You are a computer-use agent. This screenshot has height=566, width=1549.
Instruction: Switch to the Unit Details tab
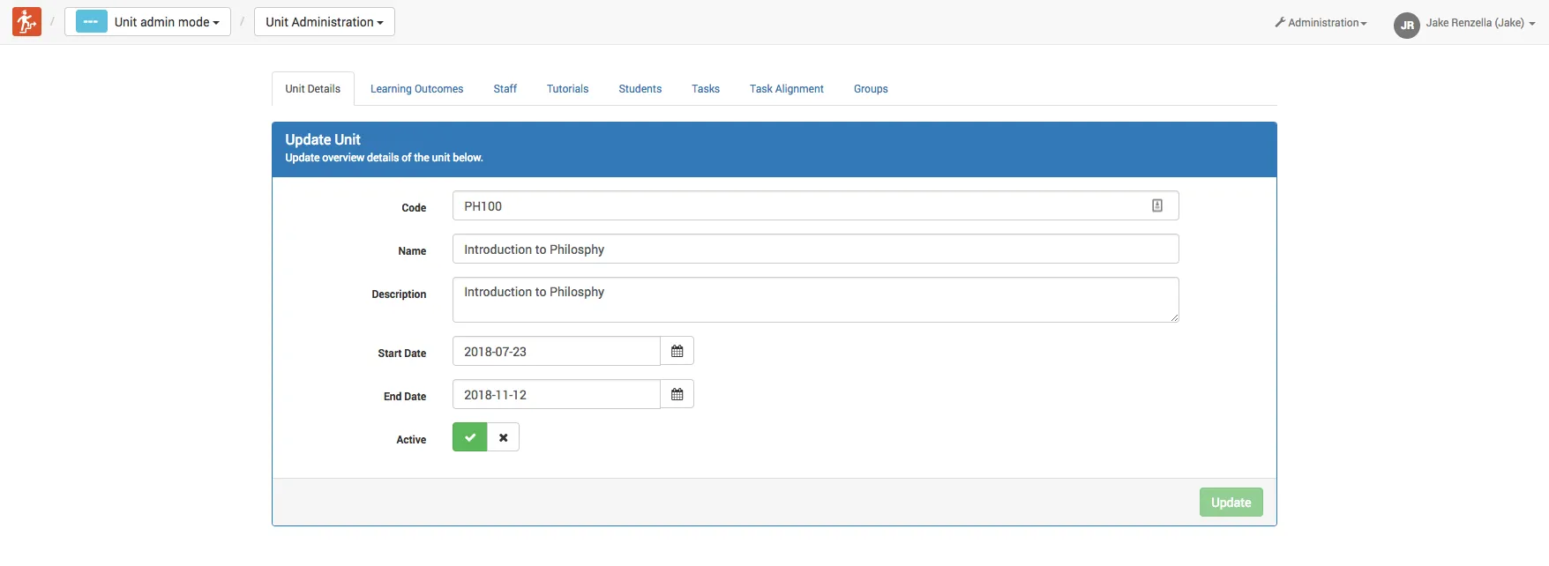coord(313,89)
